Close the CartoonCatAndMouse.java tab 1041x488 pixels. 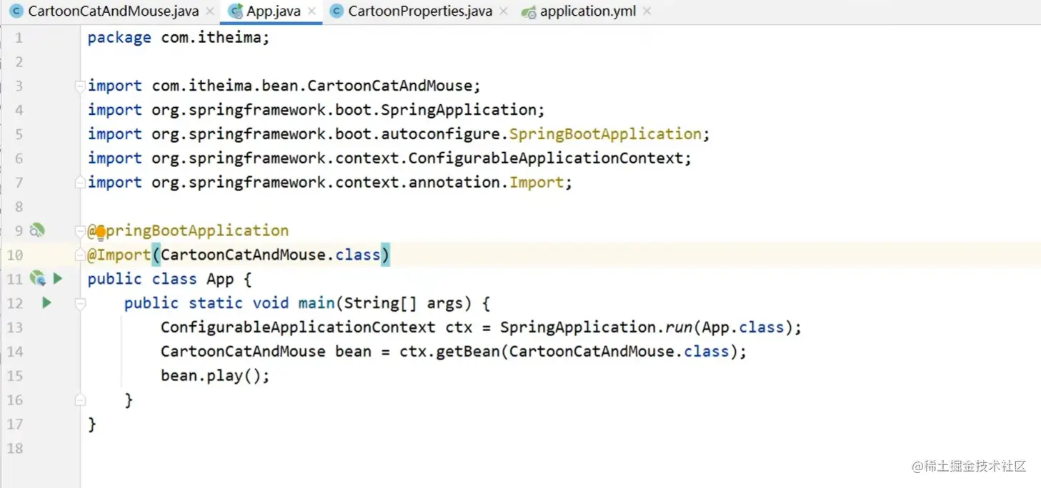tap(209, 11)
